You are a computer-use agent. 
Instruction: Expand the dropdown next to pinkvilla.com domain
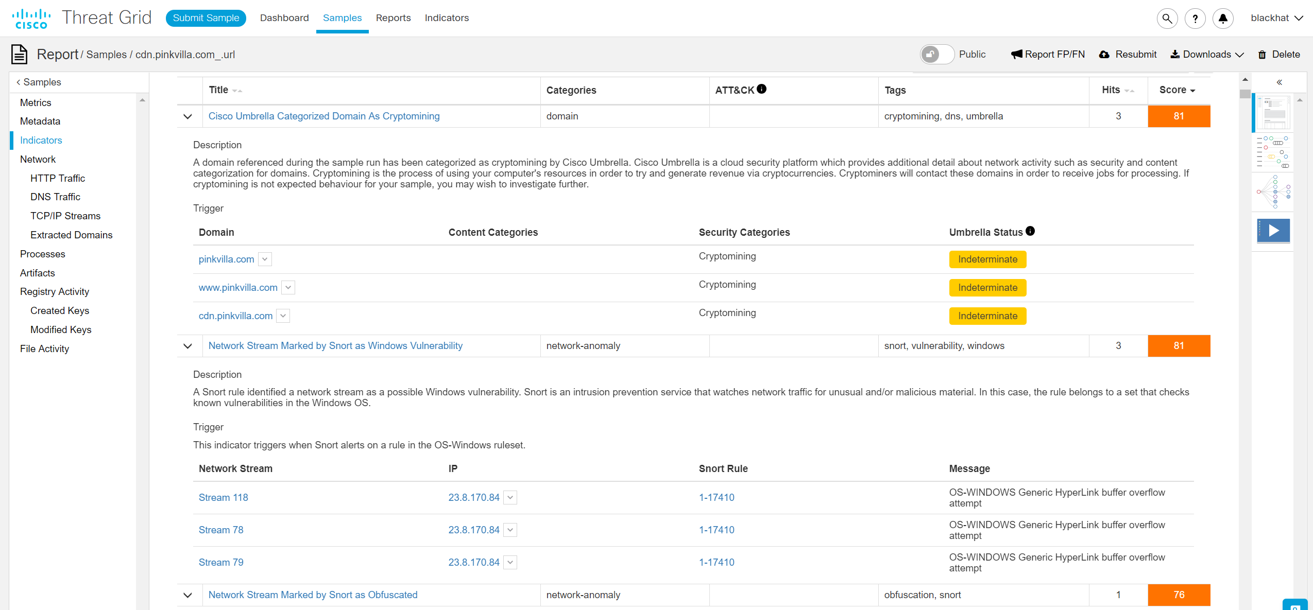point(265,259)
